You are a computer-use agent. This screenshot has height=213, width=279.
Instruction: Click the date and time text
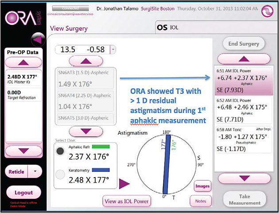[x=217, y=9]
